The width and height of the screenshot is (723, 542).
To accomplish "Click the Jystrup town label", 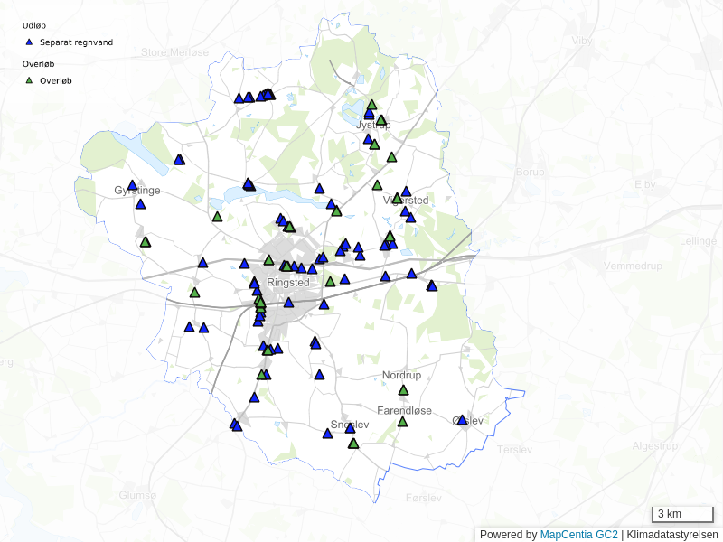I will coord(373,125).
